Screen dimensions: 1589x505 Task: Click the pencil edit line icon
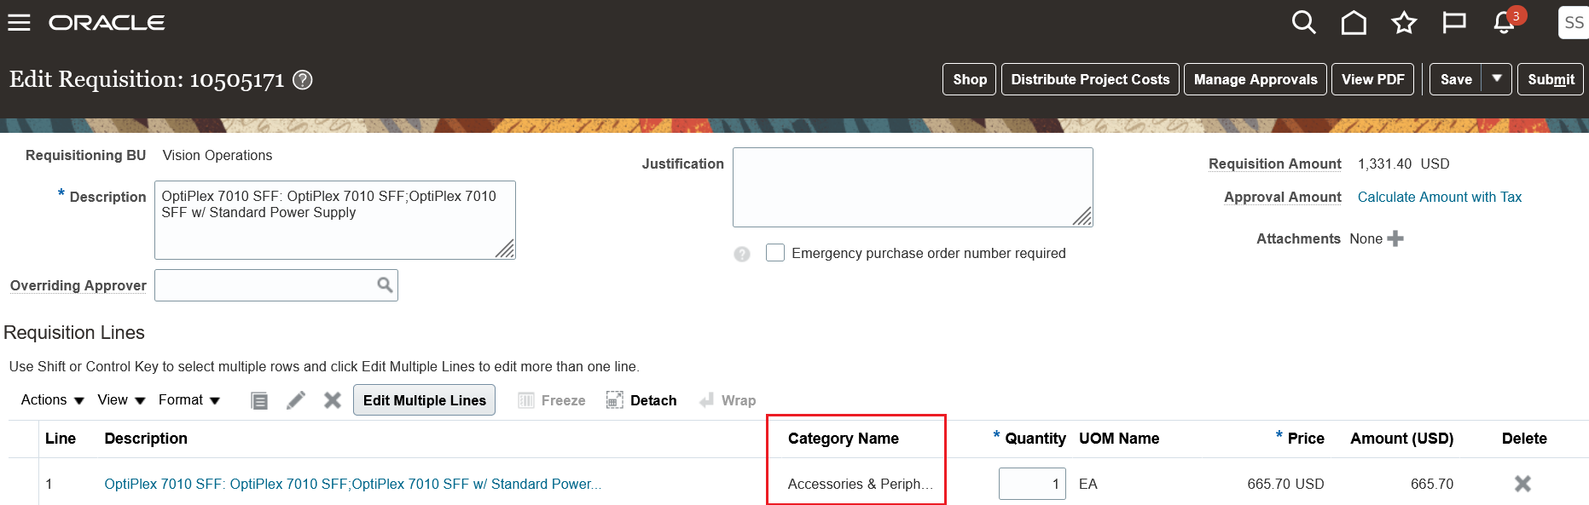pos(296,400)
